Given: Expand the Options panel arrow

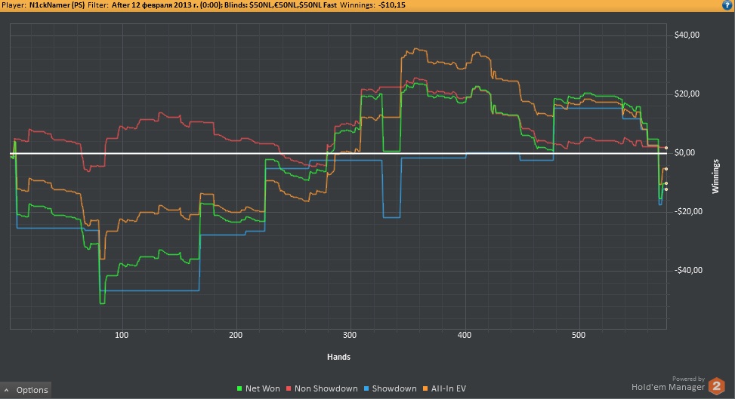Looking at the screenshot, I should (x=7, y=390).
